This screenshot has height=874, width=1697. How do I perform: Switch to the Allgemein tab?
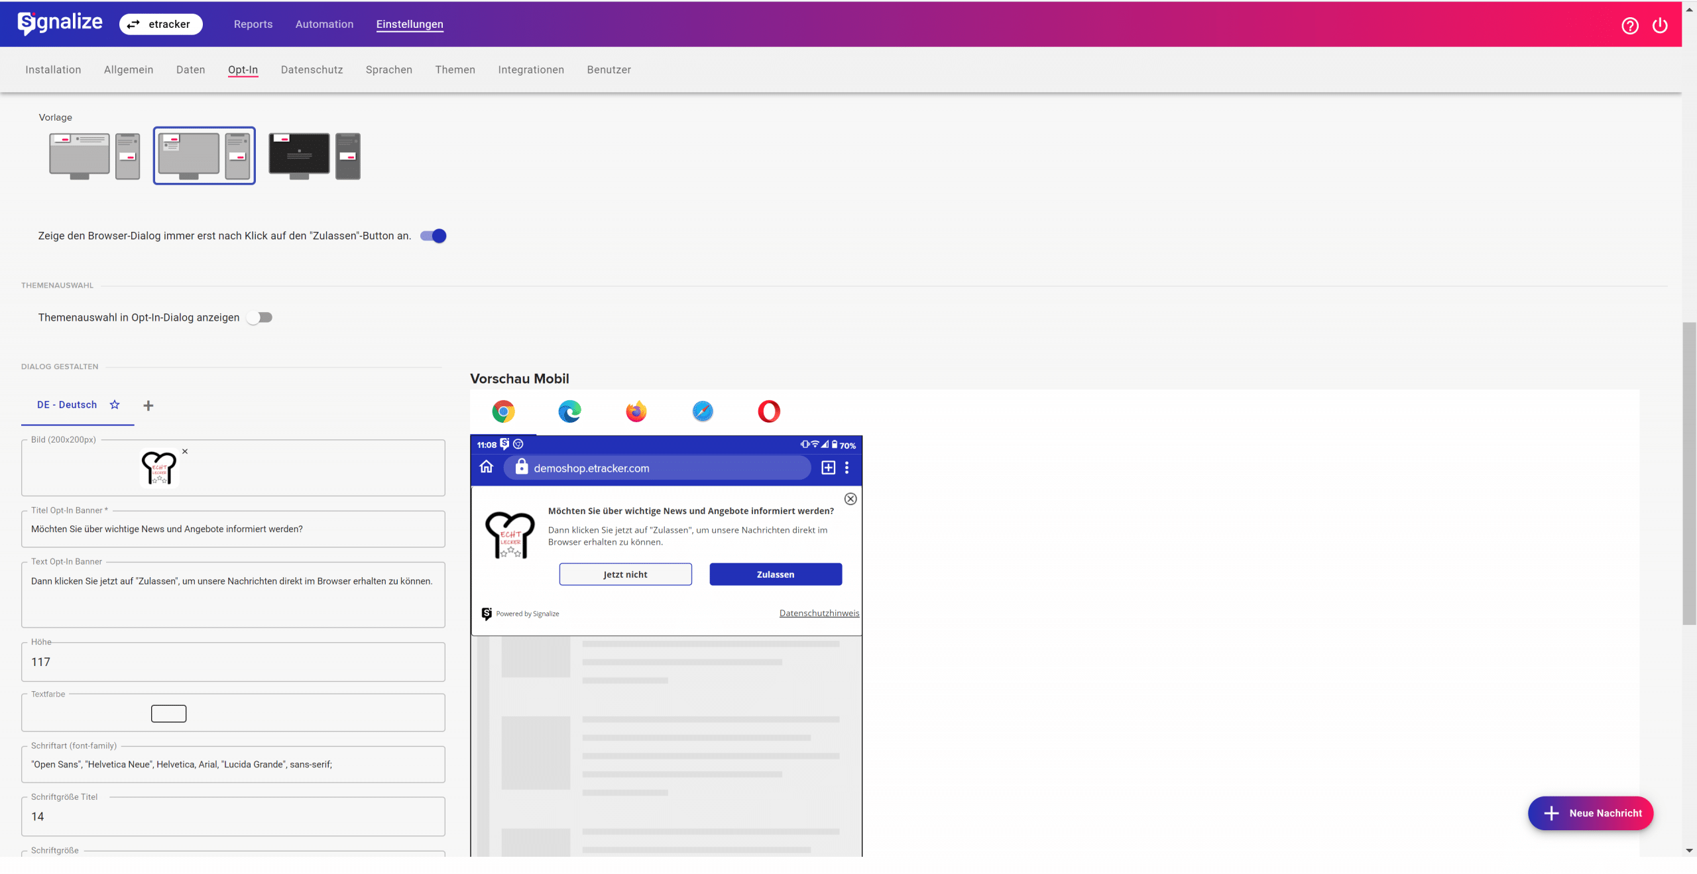pyautogui.click(x=129, y=70)
